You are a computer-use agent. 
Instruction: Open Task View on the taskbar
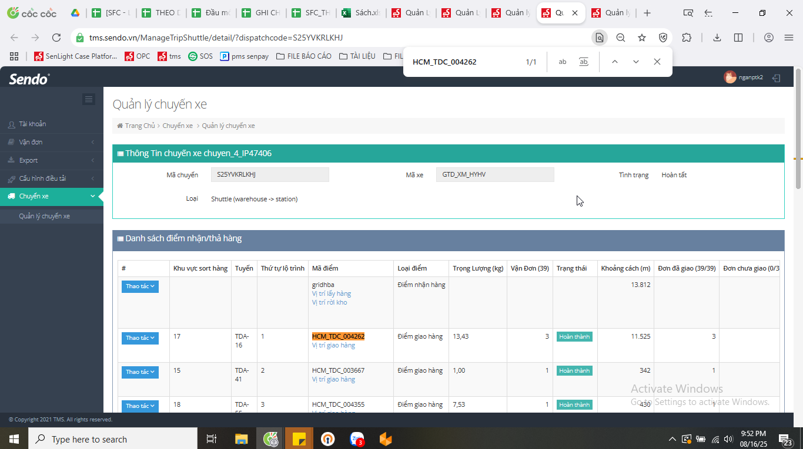212,439
